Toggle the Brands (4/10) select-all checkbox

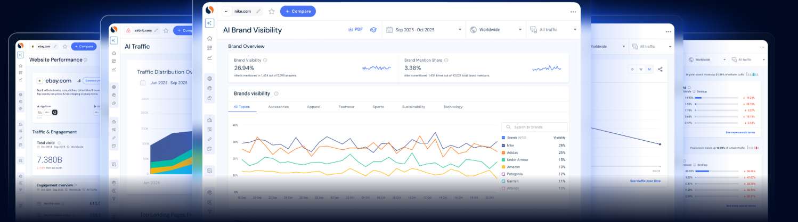coord(503,138)
